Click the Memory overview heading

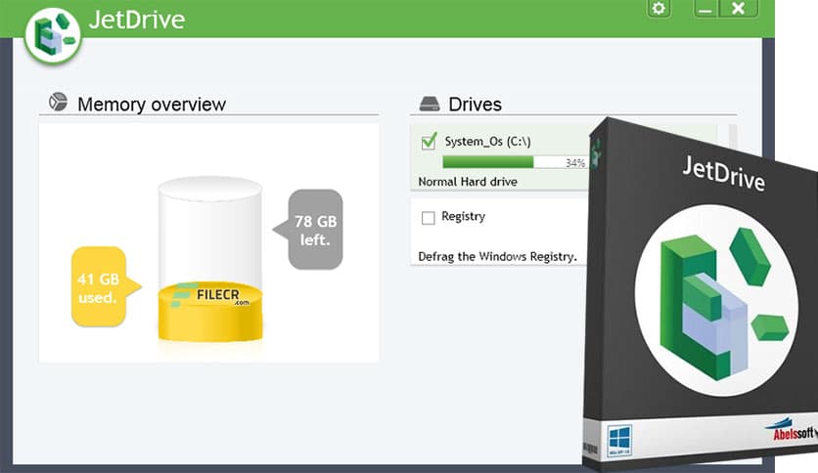click(x=151, y=104)
